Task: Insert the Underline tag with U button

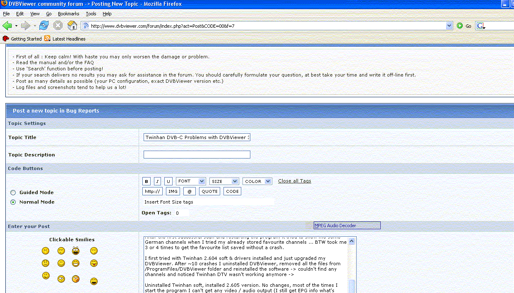Action: [x=168, y=181]
